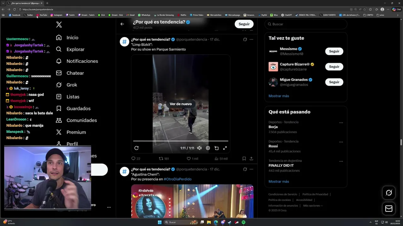Open Inicio from the sidebar

(67, 38)
